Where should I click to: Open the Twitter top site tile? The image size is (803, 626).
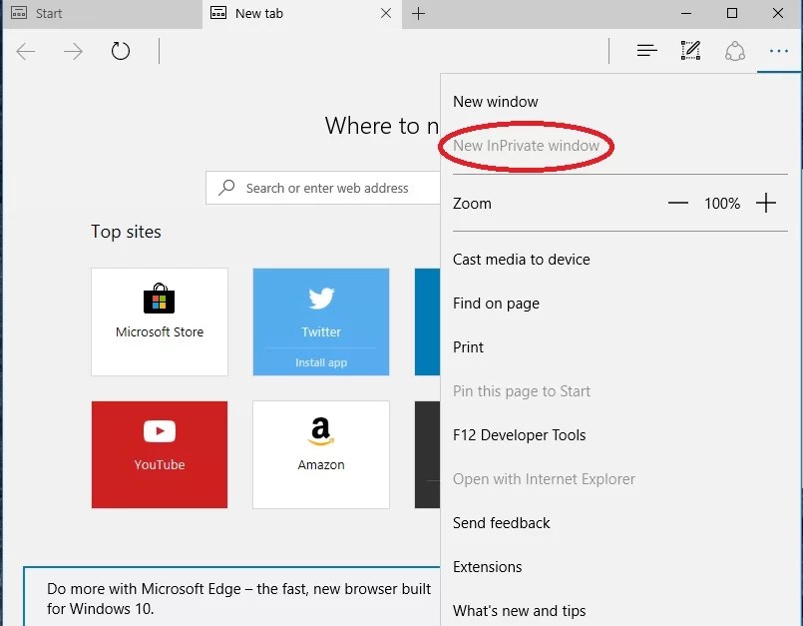pyautogui.click(x=321, y=321)
